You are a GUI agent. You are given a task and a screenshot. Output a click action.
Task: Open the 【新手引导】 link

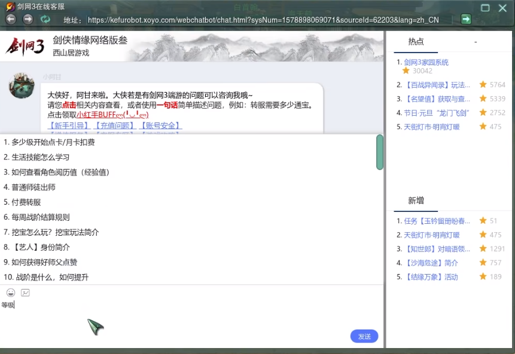click(x=69, y=125)
